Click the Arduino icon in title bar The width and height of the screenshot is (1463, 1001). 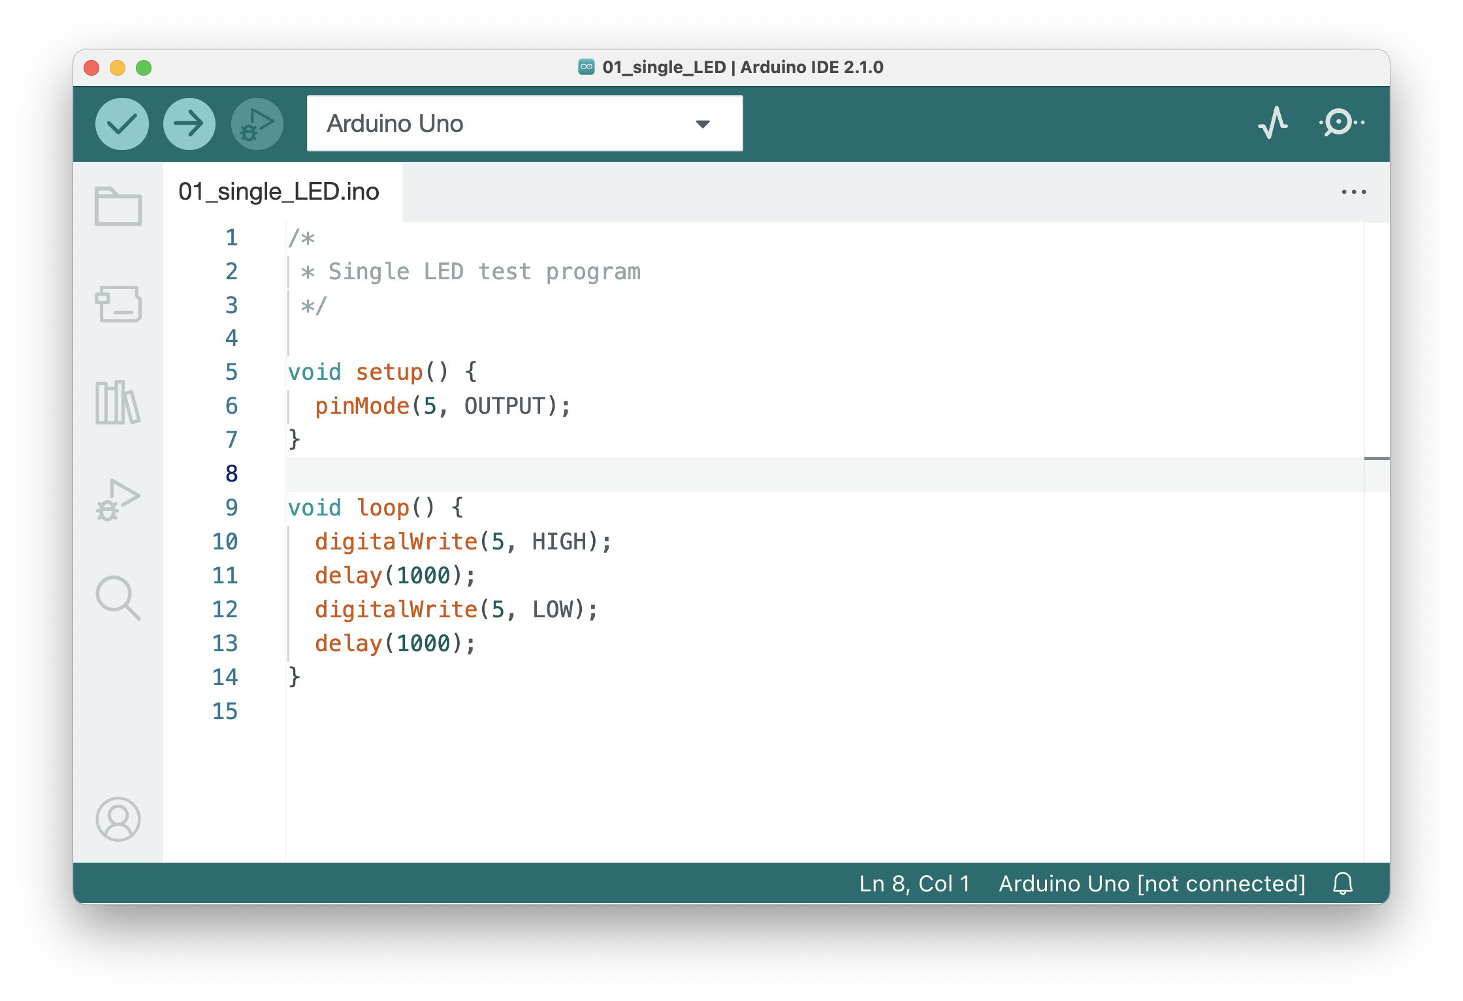[x=587, y=67]
